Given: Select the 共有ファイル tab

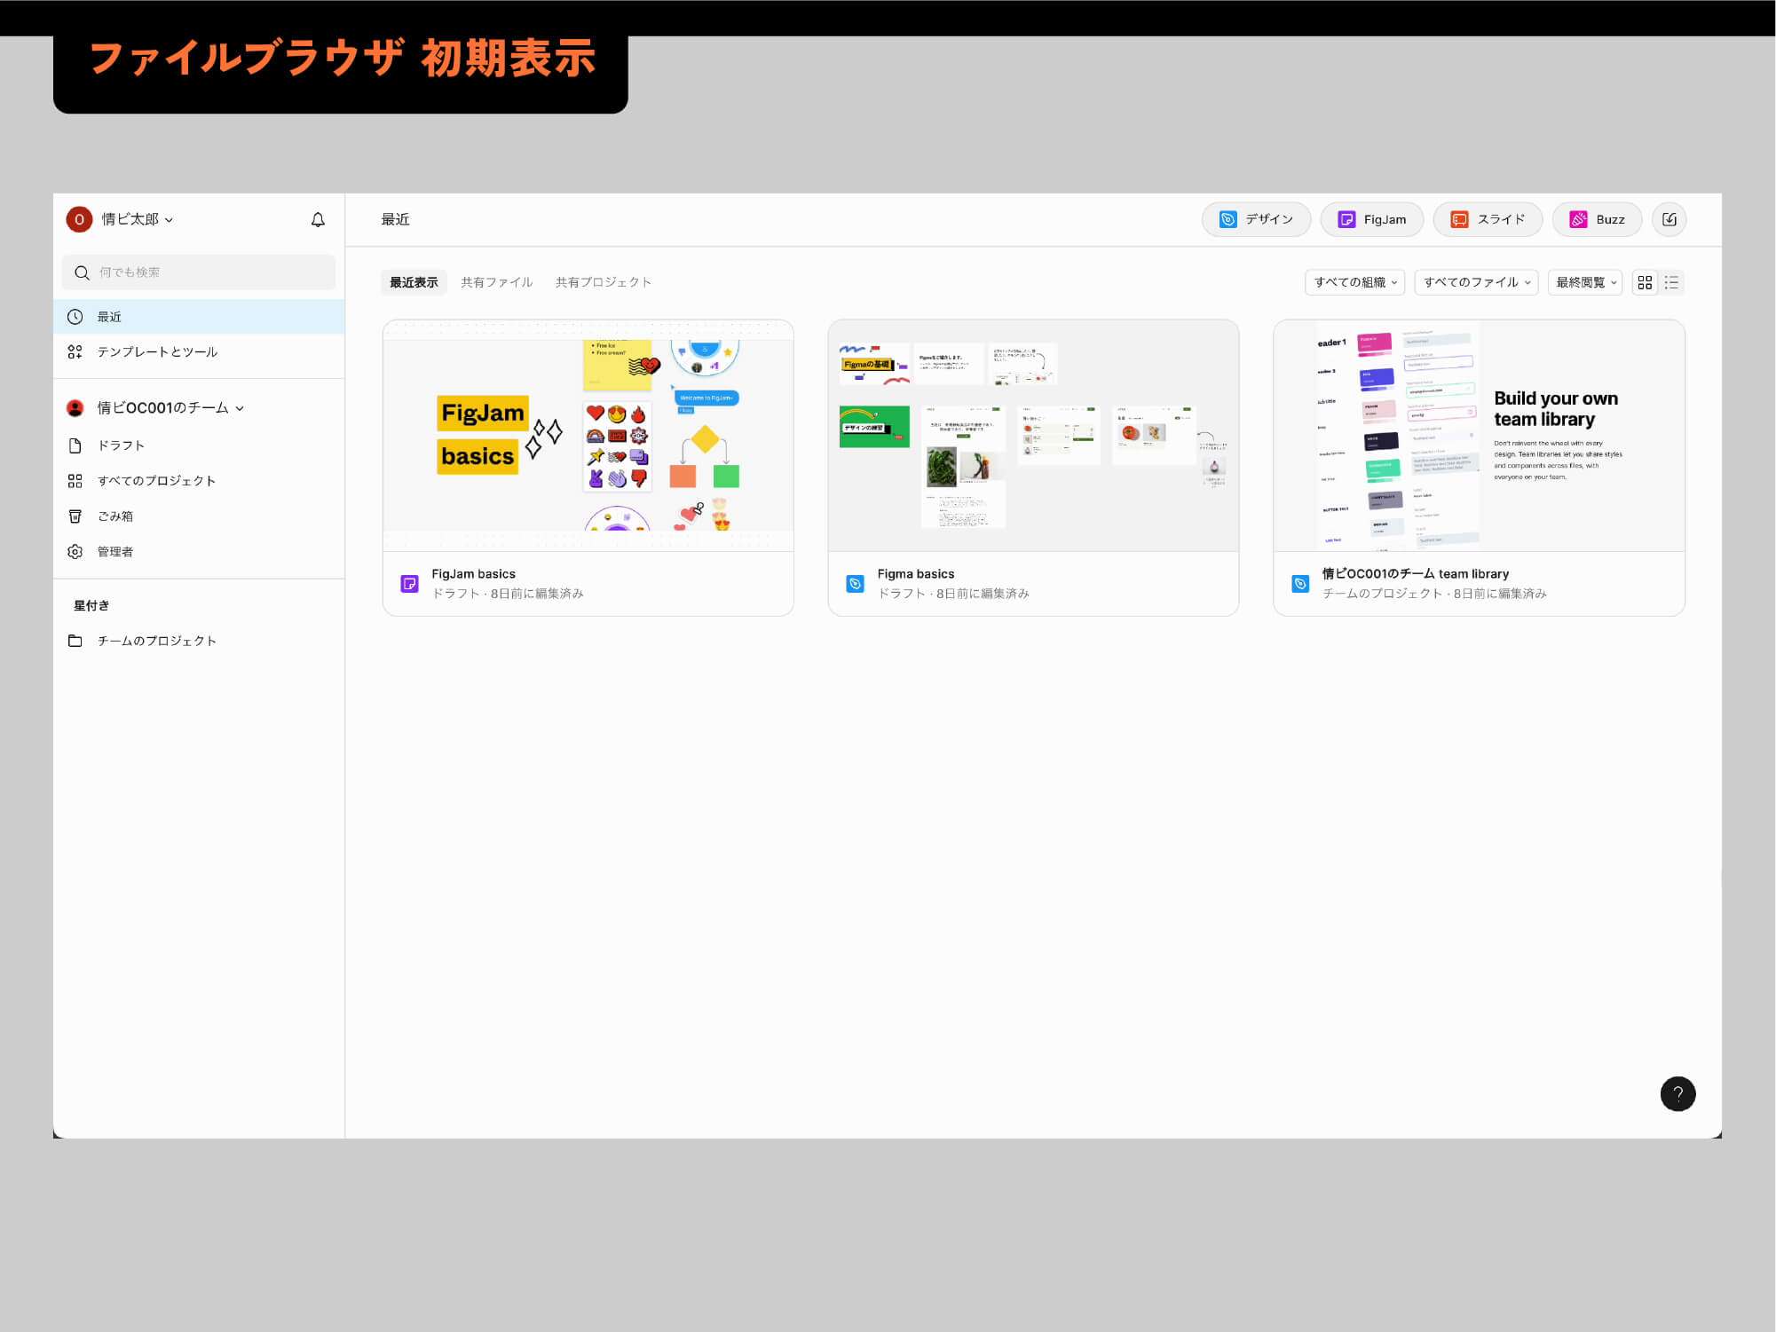Looking at the screenshot, I should click(x=497, y=282).
